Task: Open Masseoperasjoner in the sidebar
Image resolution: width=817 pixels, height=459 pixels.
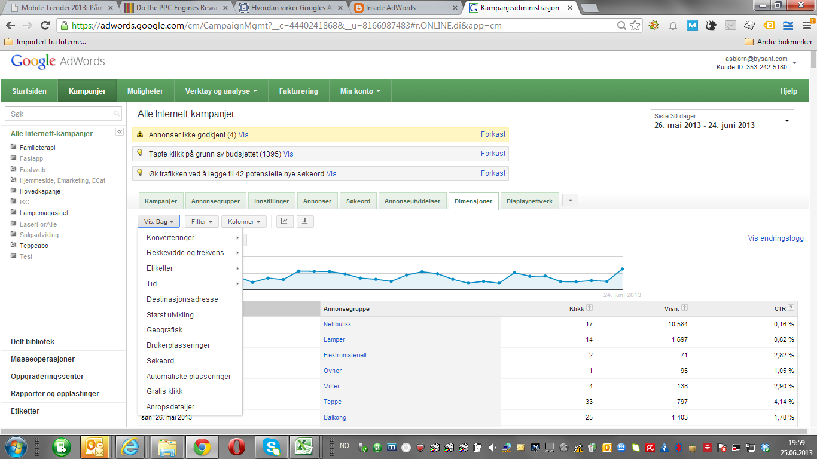Action: [x=42, y=359]
